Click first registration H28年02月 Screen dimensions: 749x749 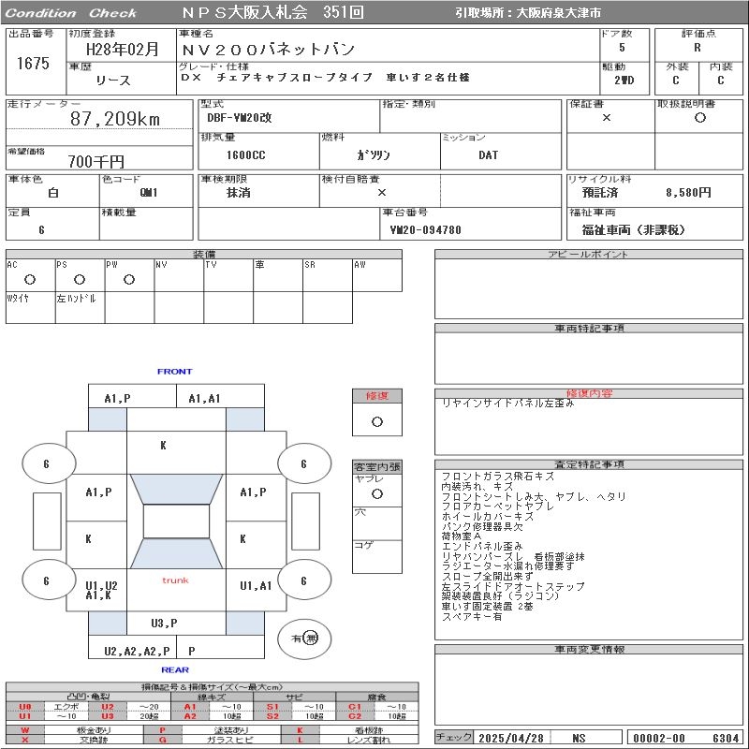point(123,50)
